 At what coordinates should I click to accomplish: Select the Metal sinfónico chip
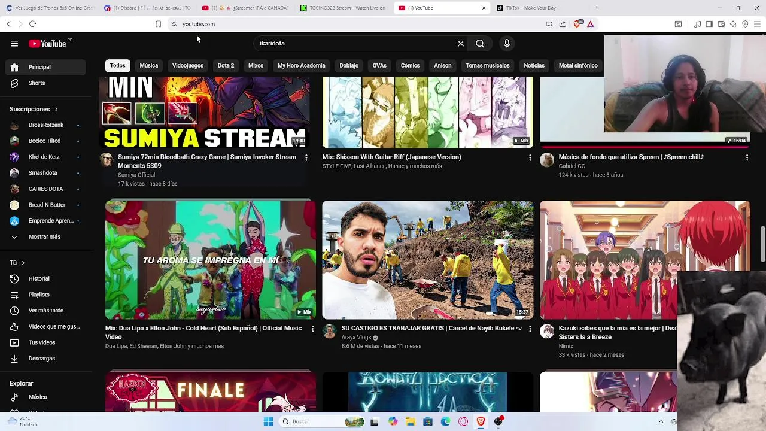[x=578, y=65]
